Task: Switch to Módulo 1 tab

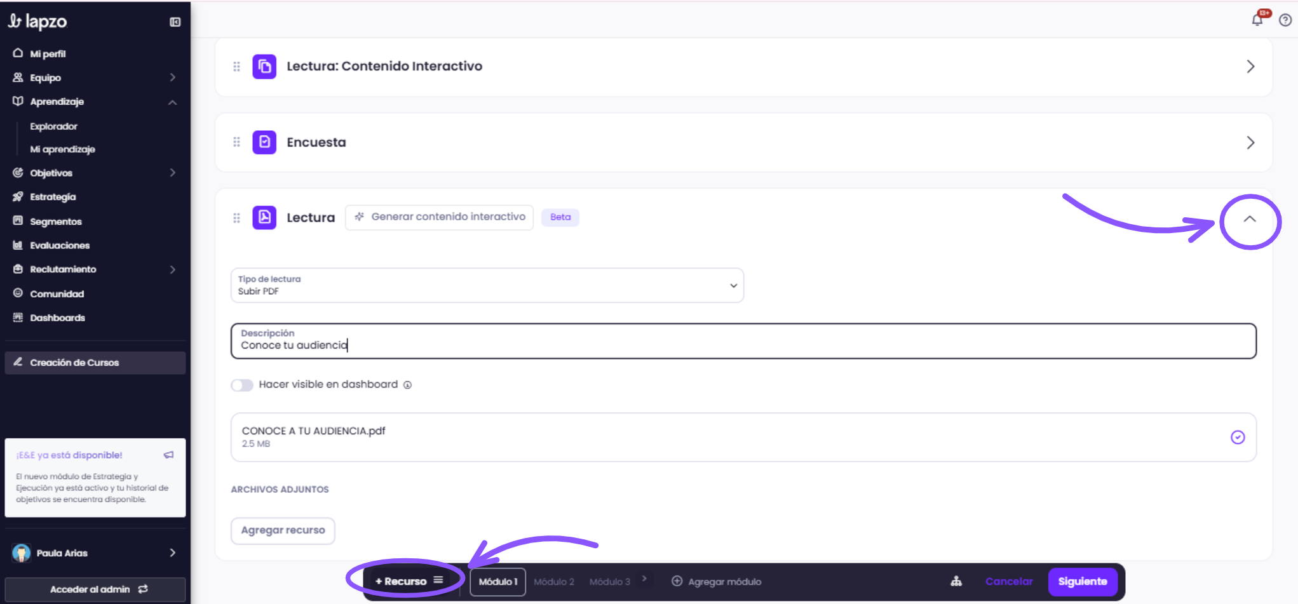Action: [498, 582]
